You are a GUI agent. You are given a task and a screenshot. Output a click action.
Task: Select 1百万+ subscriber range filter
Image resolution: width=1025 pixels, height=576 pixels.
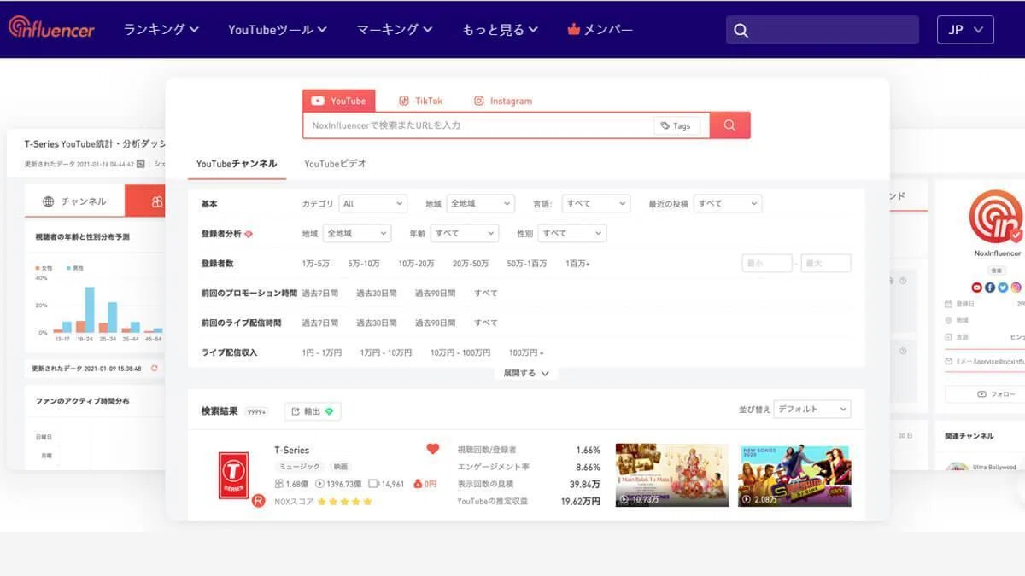click(577, 264)
